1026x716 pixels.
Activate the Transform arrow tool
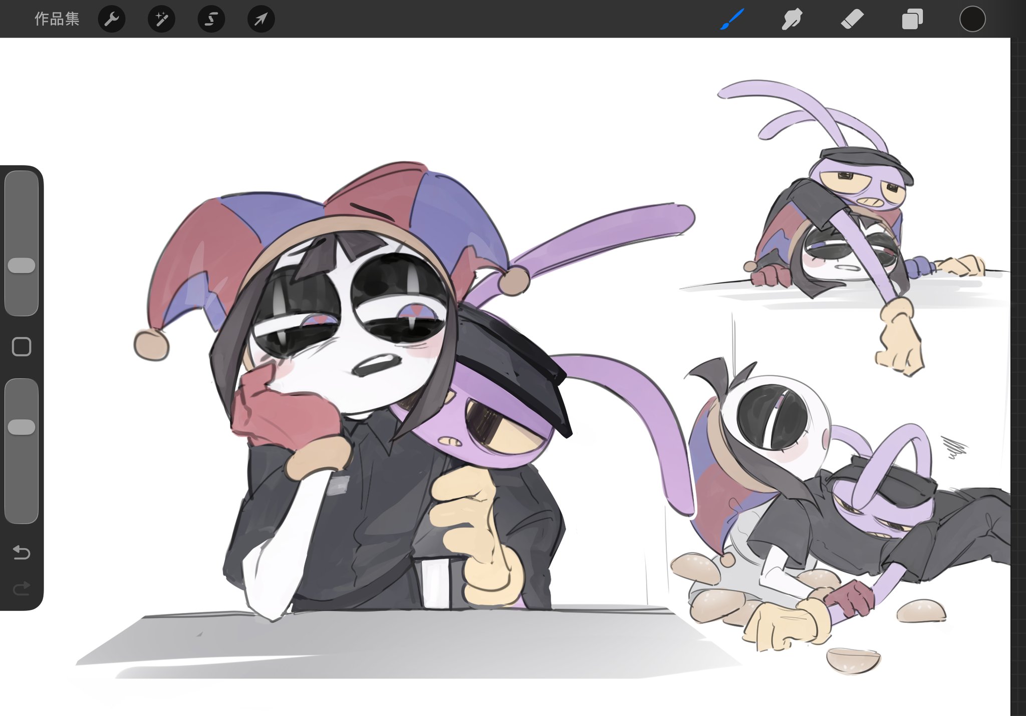(261, 20)
